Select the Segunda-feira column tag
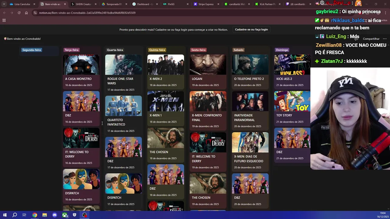This screenshot has width=390, height=219. [31, 50]
